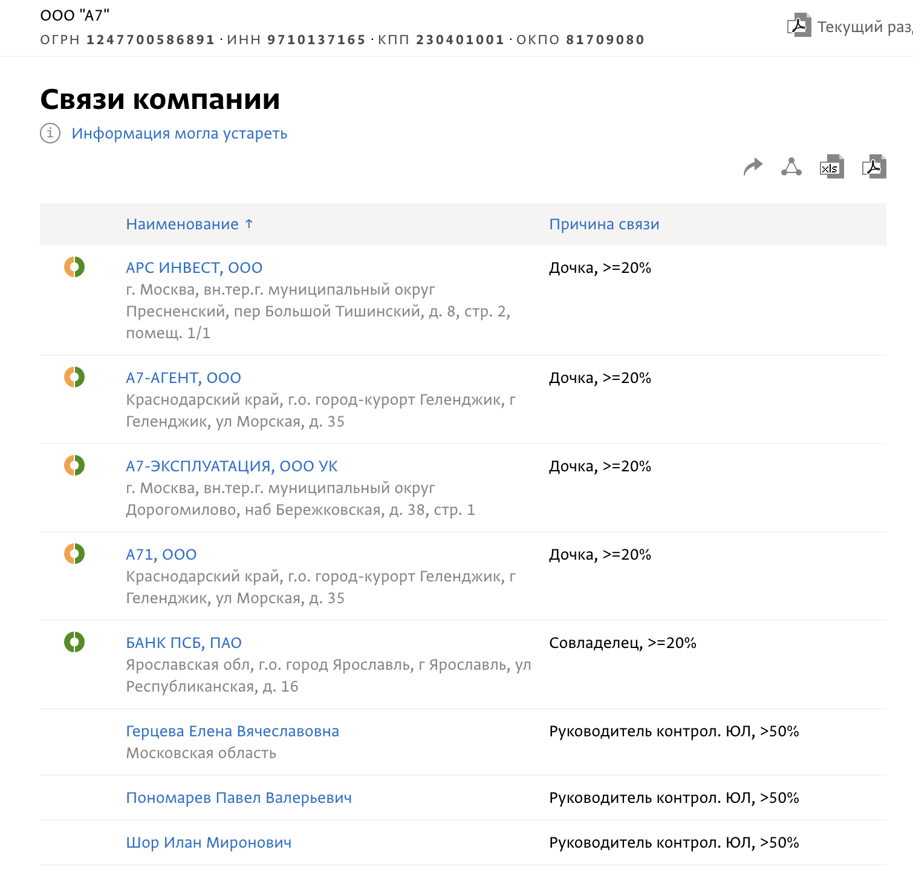Export connections list as PDF file
Image resolution: width=913 pixels, height=887 pixels.
coord(873,168)
